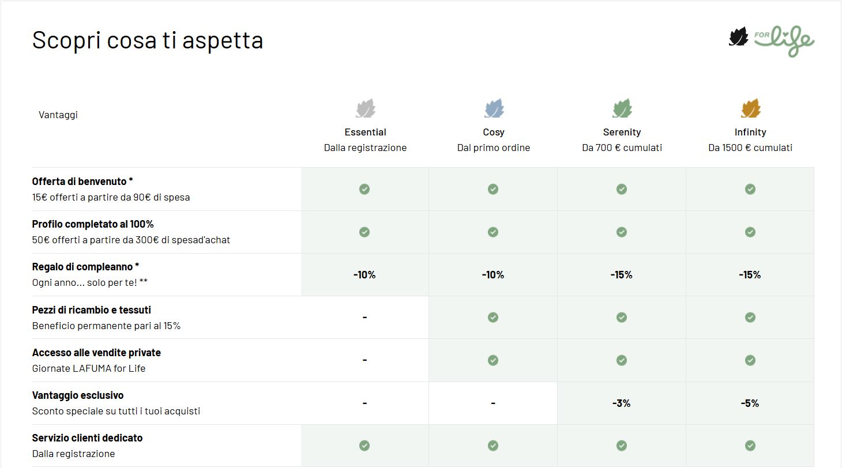
Task: Select the Essential tier heading
Action: pyautogui.click(x=366, y=132)
